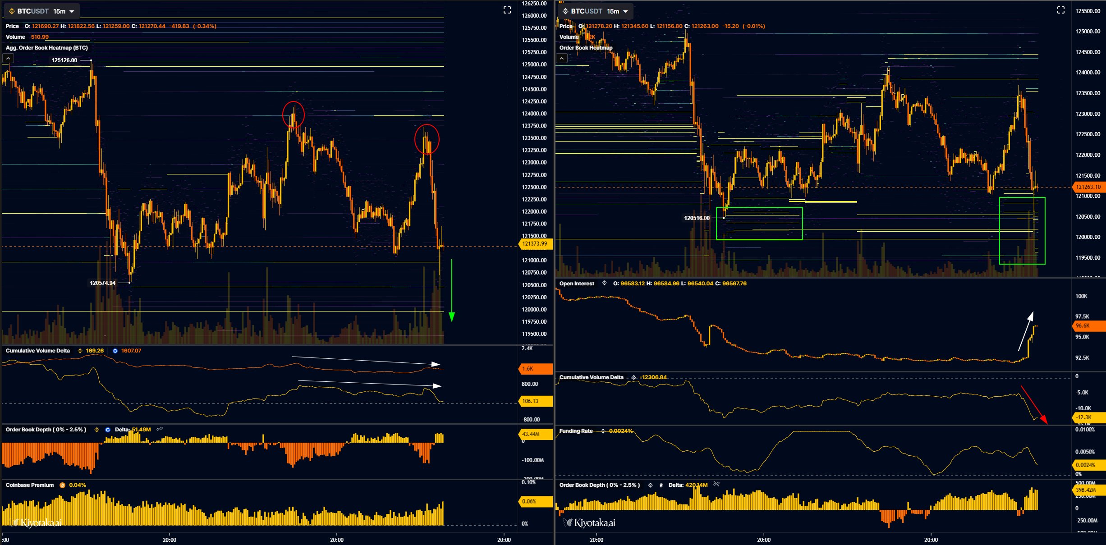
Task: Toggle the Binance series in left Cumulative Volume Delta
Action: 80,351
